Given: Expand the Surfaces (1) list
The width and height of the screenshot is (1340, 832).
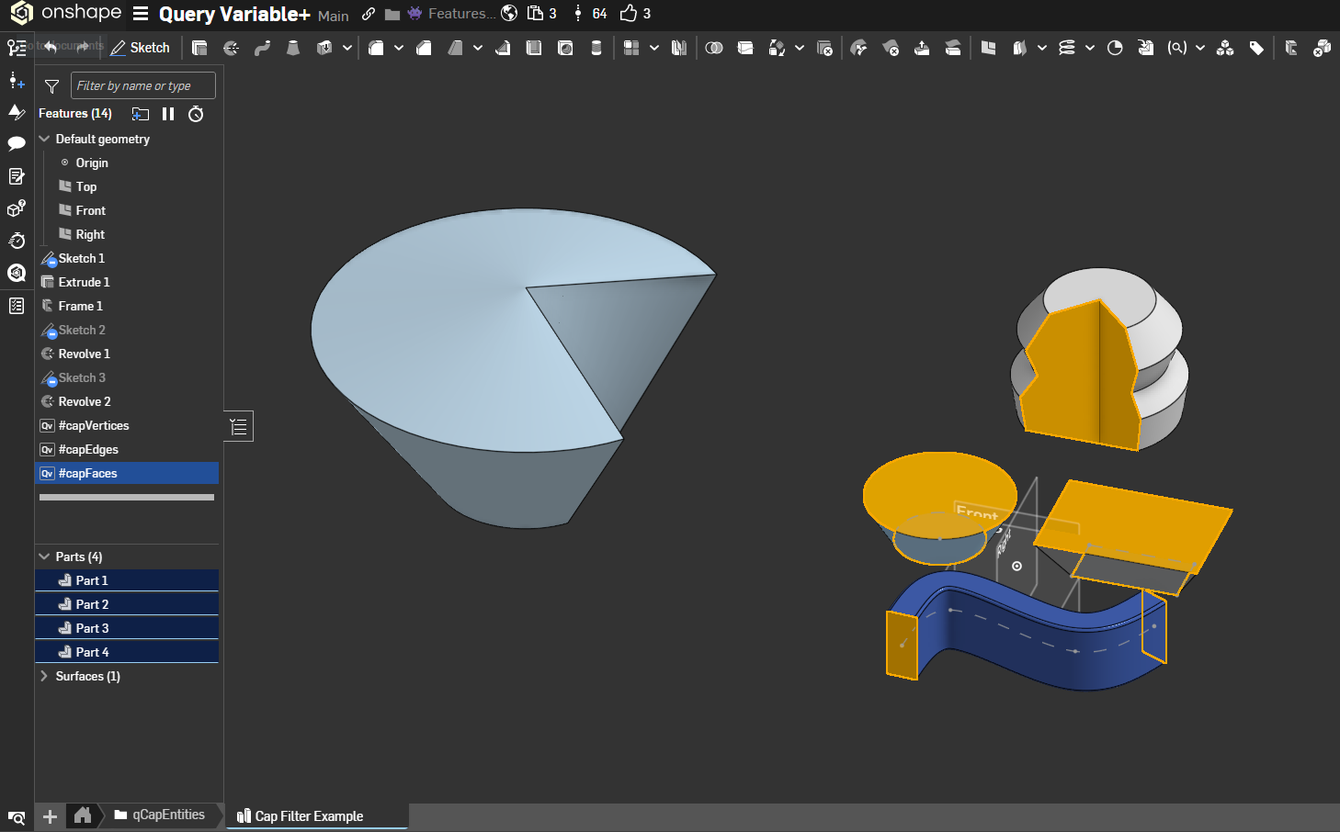Looking at the screenshot, I should 44,676.
